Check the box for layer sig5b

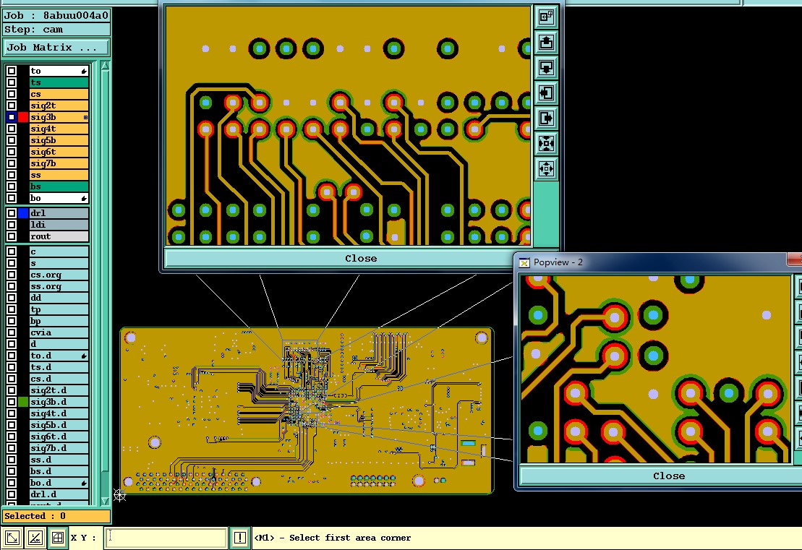point(12,140)
